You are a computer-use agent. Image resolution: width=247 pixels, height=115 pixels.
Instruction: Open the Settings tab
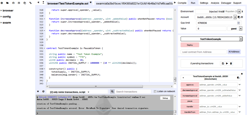(x=204, y=3)
